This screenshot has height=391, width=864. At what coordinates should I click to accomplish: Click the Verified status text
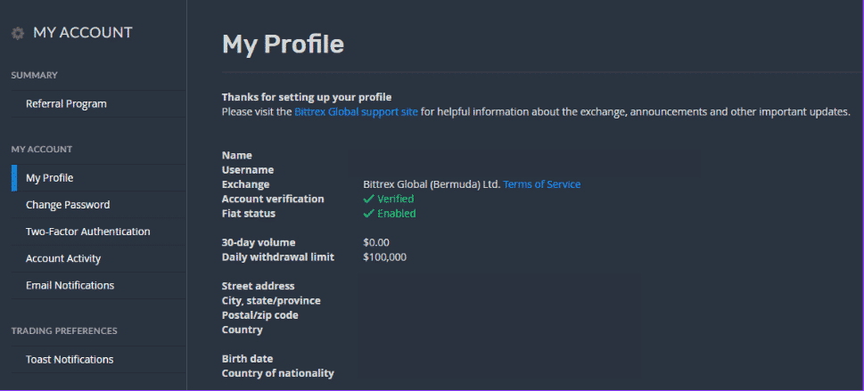(395, 199)
